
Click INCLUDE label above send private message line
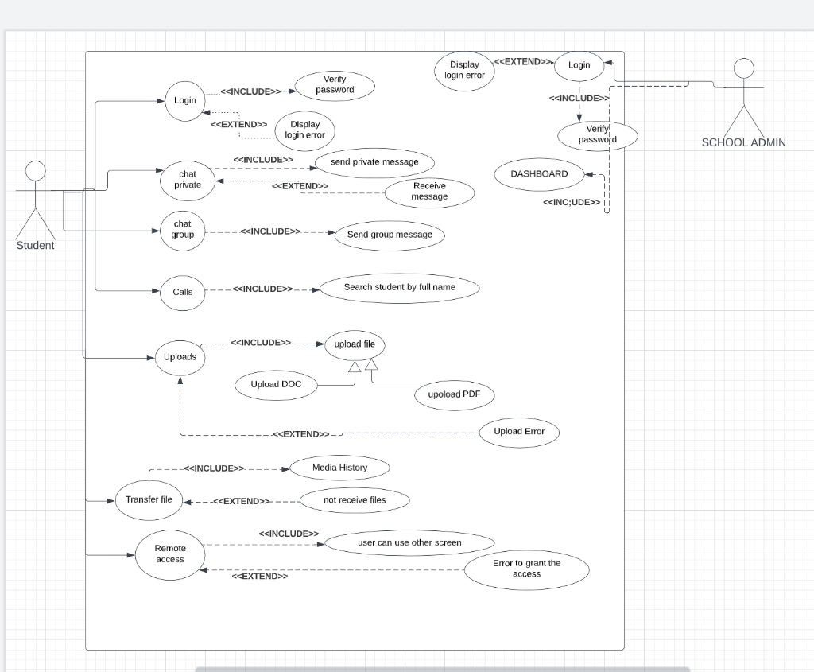tap(263, 160)
